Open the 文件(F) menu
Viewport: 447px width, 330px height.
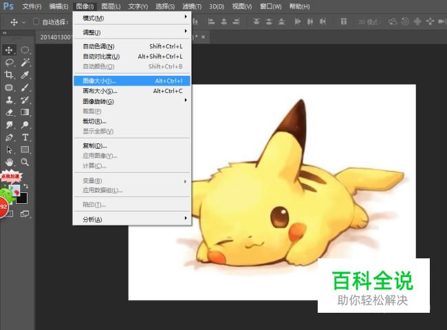coord(32,6)
